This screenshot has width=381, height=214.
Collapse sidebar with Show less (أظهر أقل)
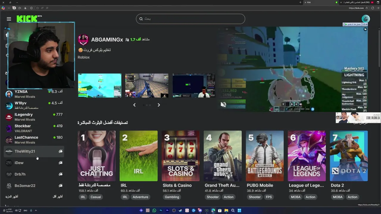[57, 196]
